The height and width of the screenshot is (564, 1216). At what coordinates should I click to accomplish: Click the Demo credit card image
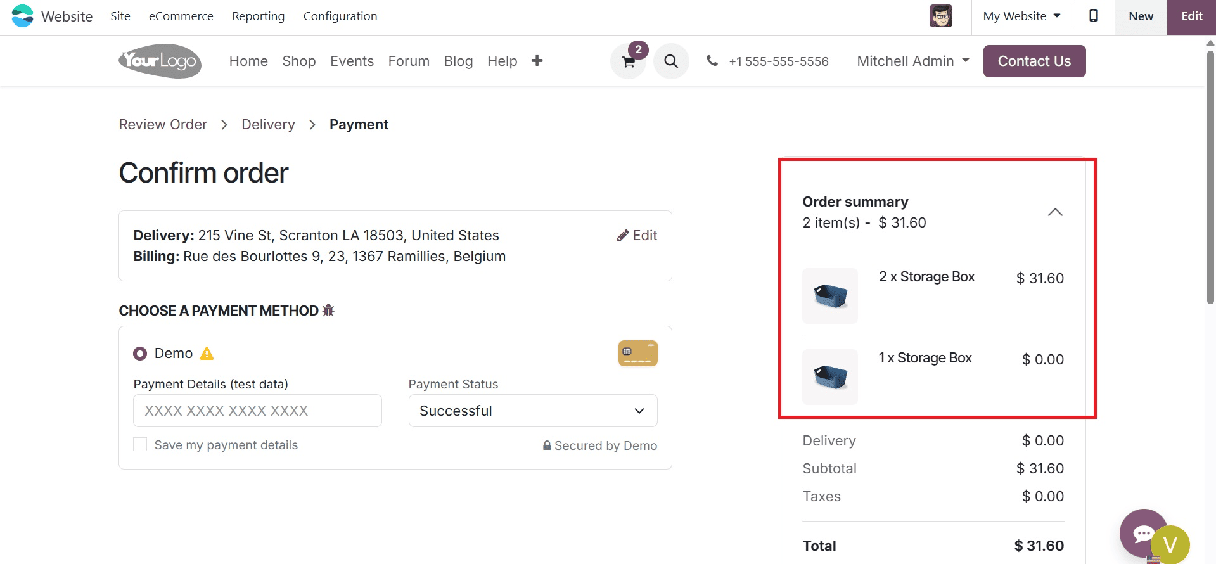click(637, 353)
